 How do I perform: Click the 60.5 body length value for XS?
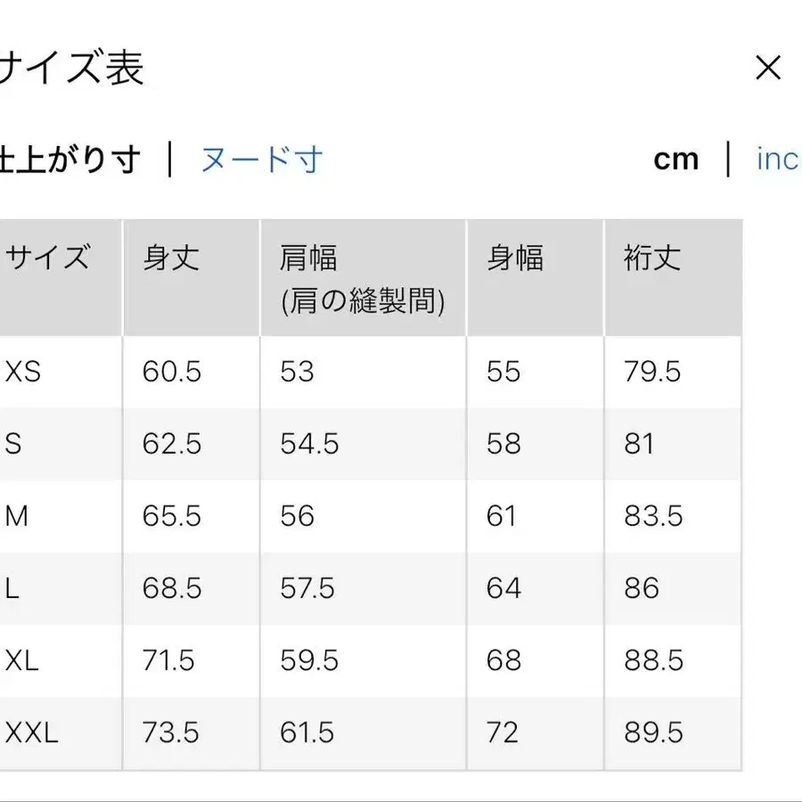click(171, 372)
